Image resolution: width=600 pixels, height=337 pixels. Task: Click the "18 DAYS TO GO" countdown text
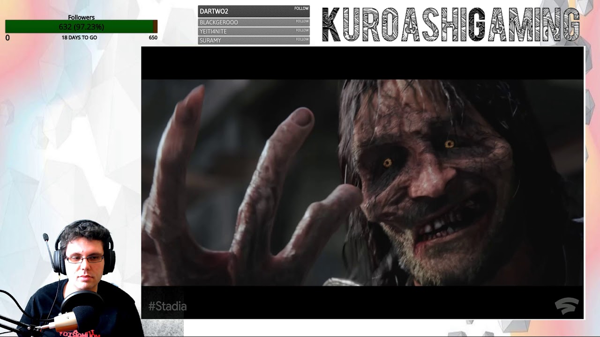79,37
